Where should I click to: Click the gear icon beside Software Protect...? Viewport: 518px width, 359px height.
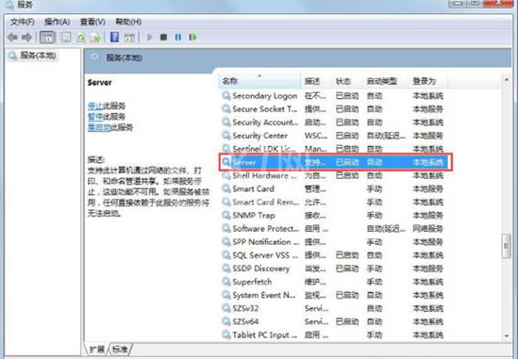coord(226,228)
